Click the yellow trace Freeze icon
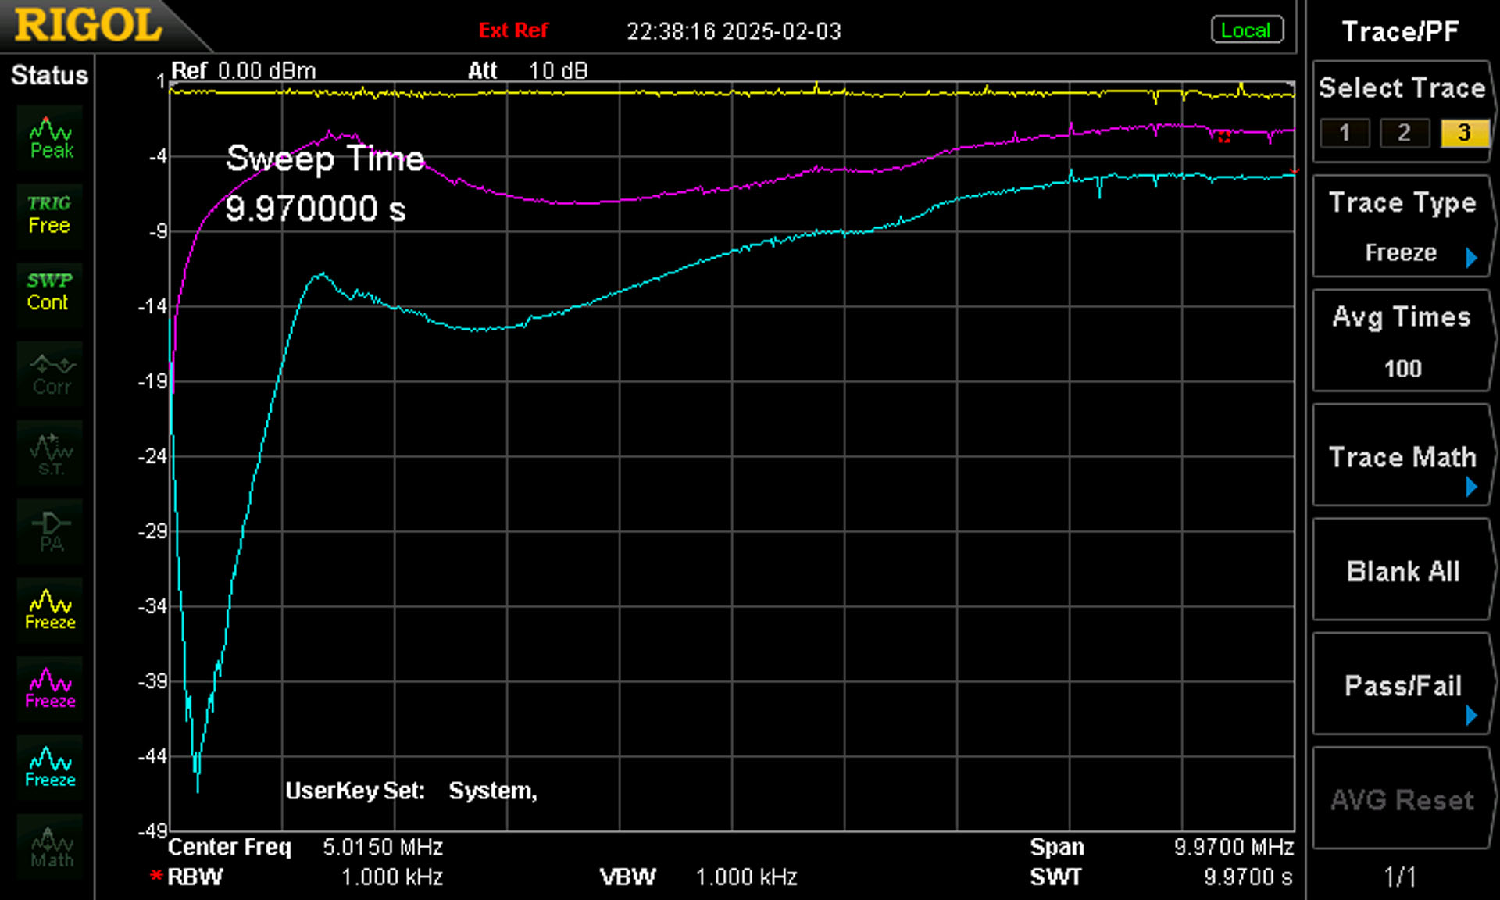1500x900 pixels. point(50,610)
